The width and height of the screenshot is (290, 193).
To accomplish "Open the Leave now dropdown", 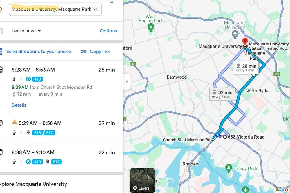I will pyautogui.click(x=26, y=31).
